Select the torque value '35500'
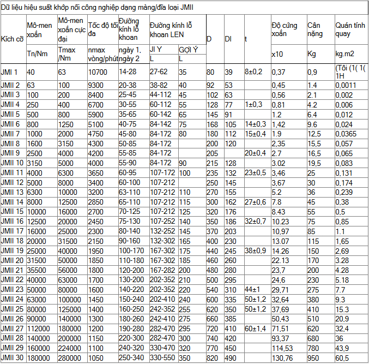The width and height of the screenshot is (369, 364). pyautogui.click(x=36, y=270)
